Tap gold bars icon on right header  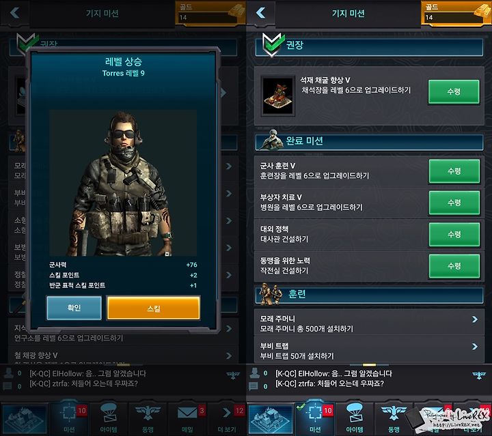(x=482, y=11)
